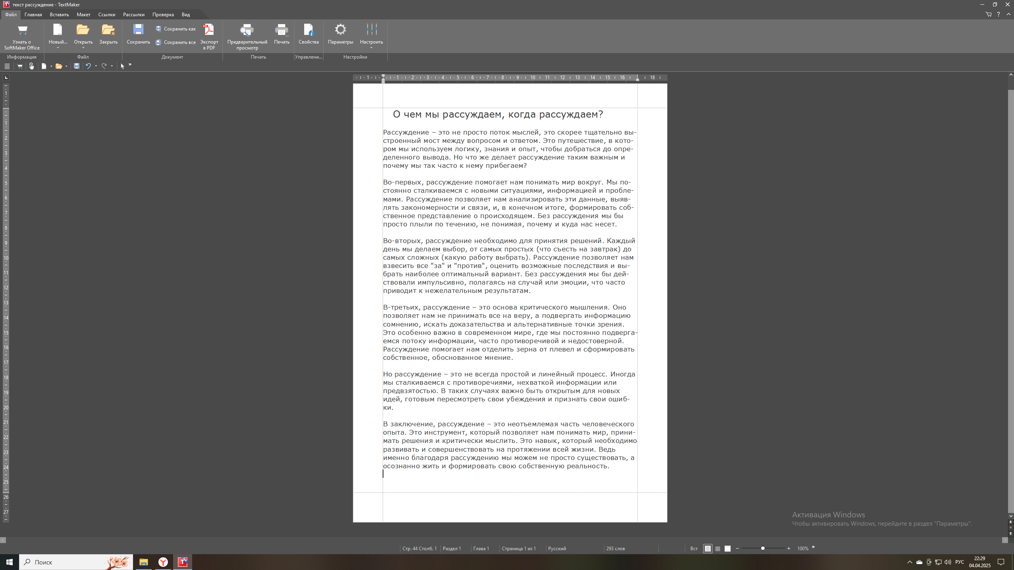1014x570 pixels.
Task: Open Yandex browser from the taskbar
Action: (163, 562)
